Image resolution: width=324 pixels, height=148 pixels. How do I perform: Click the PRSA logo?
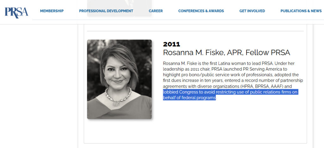point(16,11)
